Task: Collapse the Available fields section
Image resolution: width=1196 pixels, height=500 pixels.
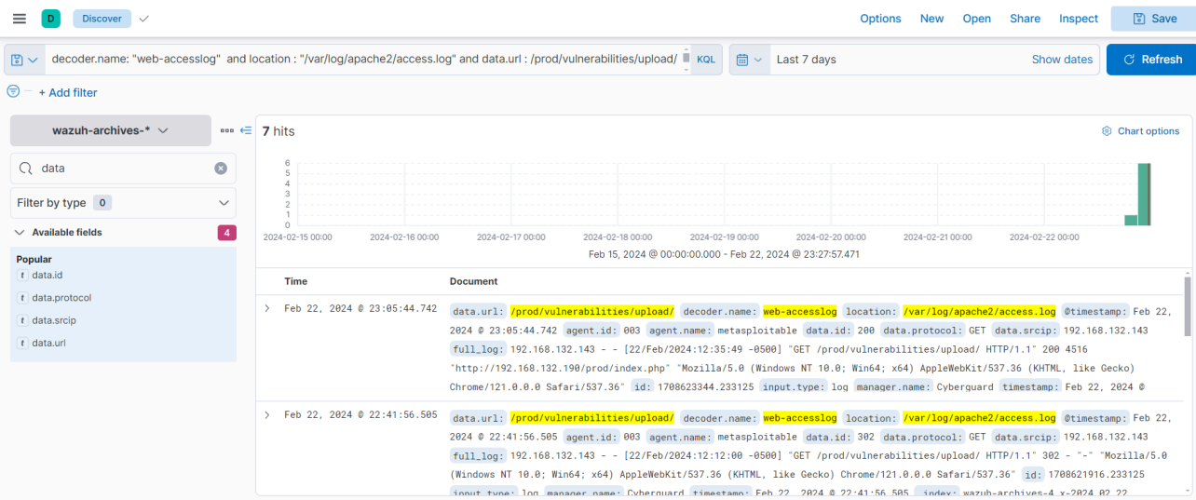Action: click(20, 232)
